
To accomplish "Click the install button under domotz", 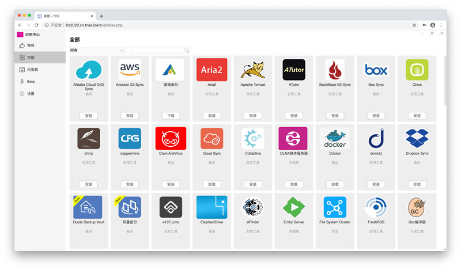I will pos(376,184).
